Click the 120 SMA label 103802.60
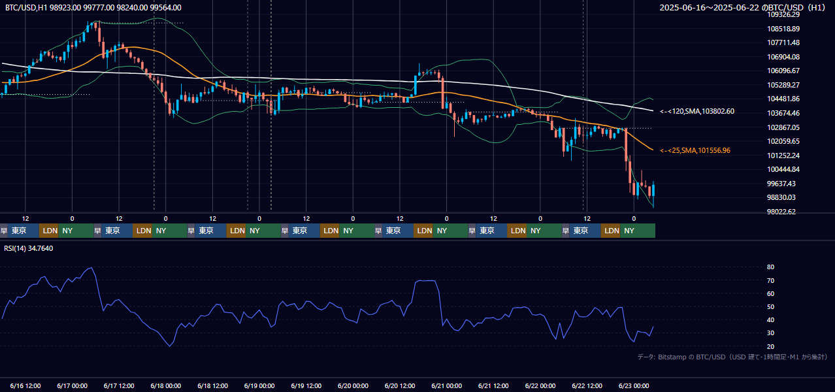This screenshot has width=835, height=392. click(x=697, y=112)
